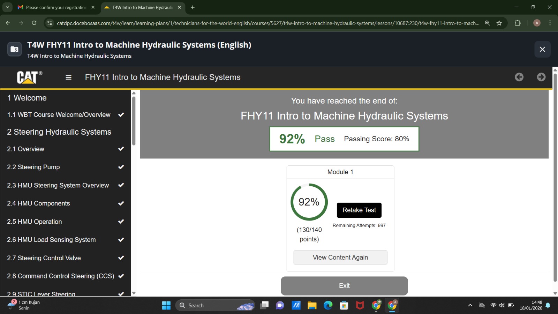The image size is (558, 314).
Task: Reload the browser page
Action: coord(34,23)
